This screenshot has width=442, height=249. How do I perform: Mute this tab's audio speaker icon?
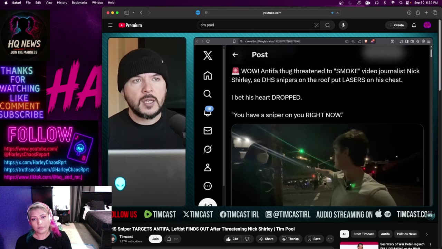[x=332, y=13]
